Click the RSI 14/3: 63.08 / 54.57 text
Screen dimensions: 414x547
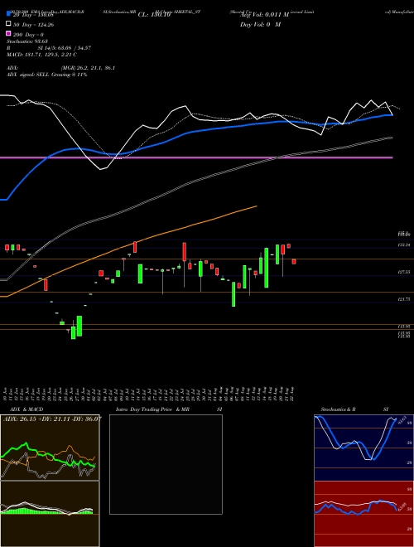pyautogui.click(x=49, y=48)
